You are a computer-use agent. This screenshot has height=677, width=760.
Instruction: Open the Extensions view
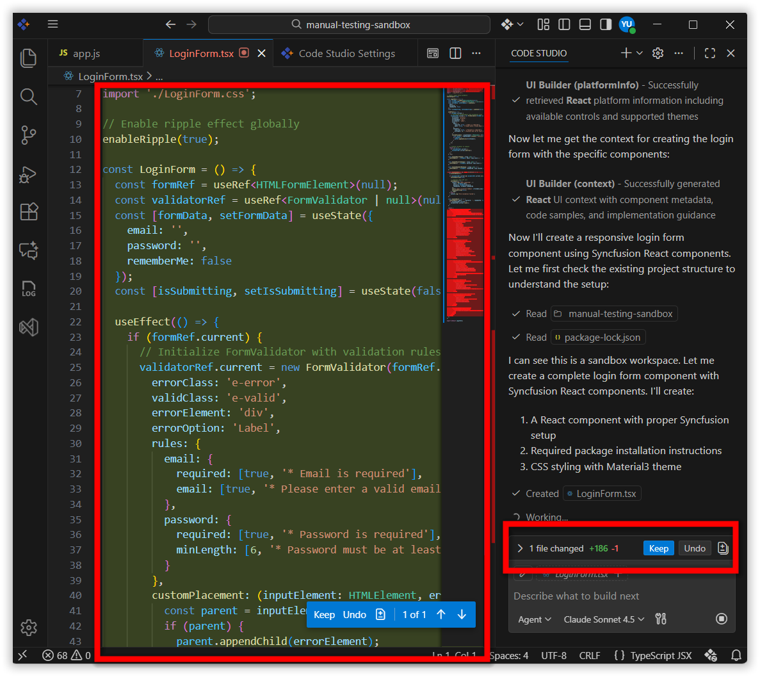[x=29, y=211]
